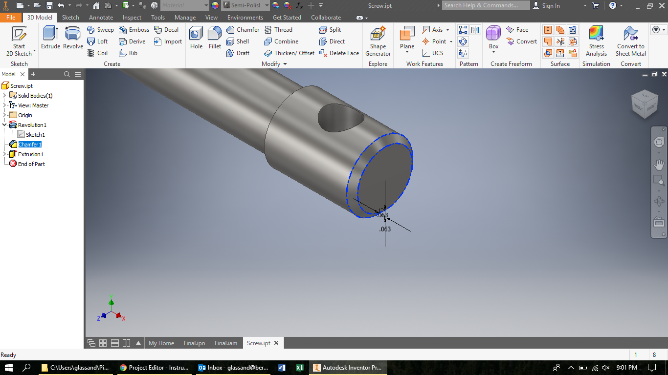This screenshot has width=668, height=375.
Task: Select the Shell tool
Action: coord(238,42)
